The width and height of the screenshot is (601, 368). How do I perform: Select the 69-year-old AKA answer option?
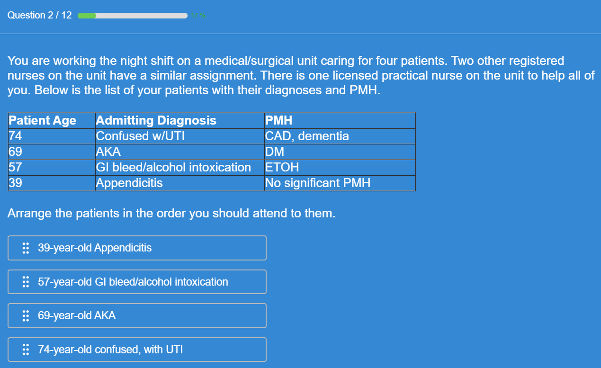(137, 315)
